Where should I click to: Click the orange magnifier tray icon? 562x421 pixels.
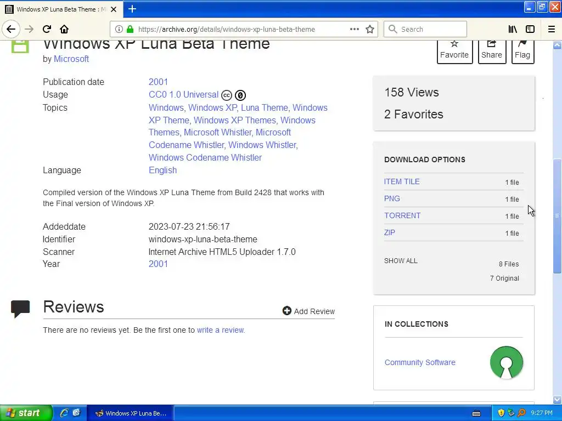[521, 413]
